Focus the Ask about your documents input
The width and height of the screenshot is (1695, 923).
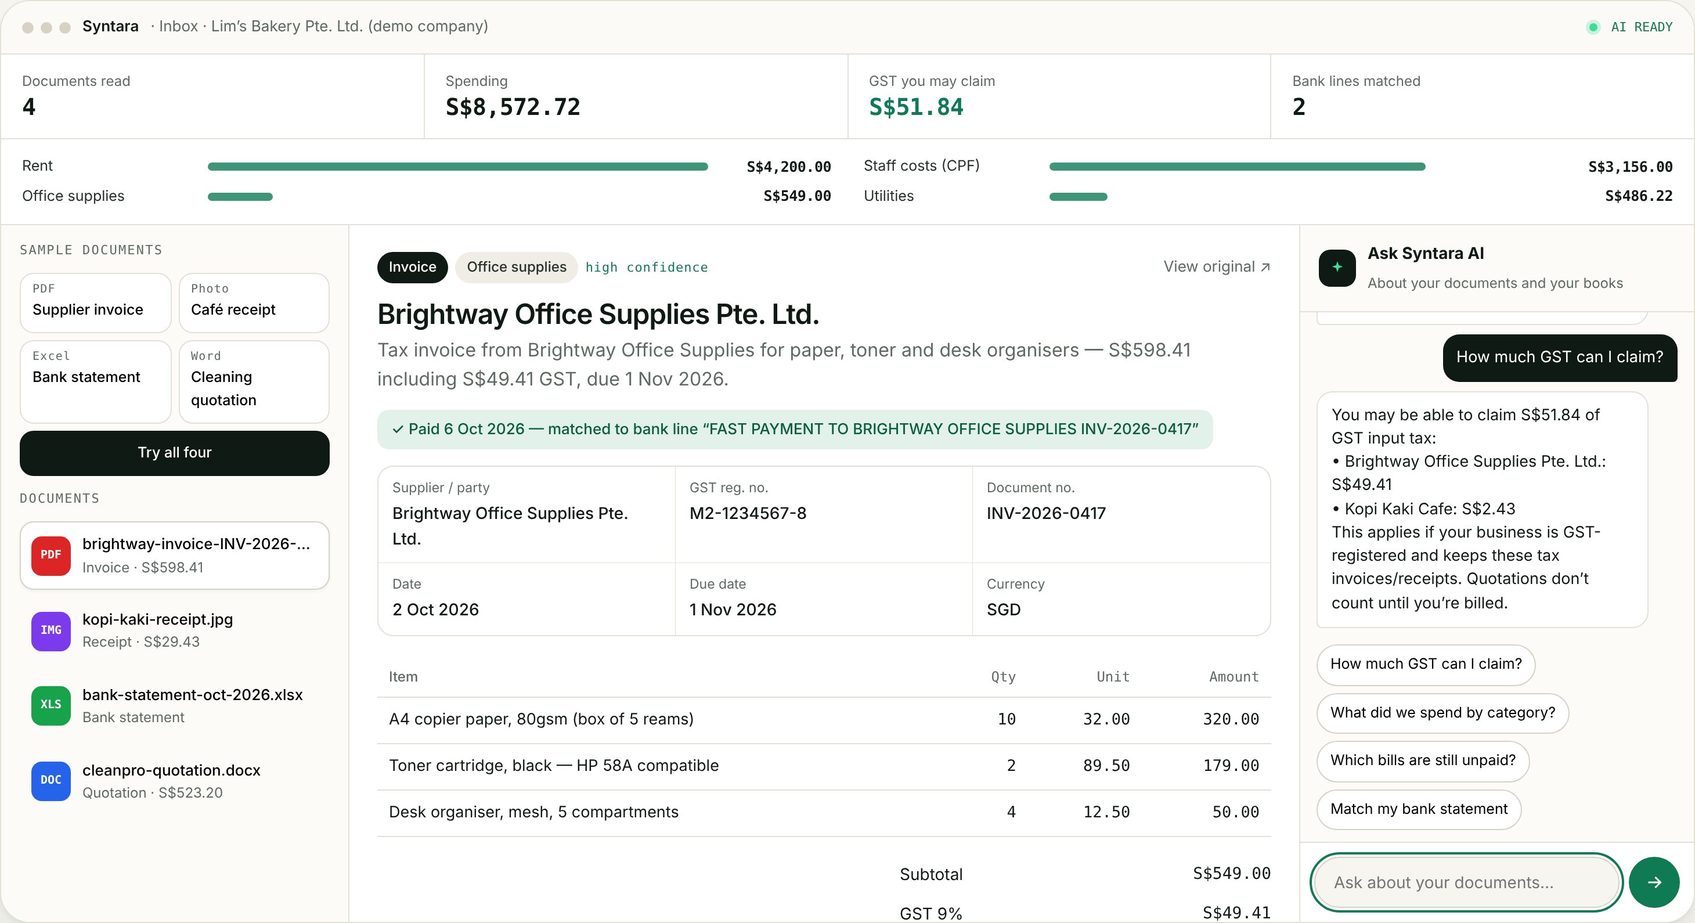click(1466, 882)
